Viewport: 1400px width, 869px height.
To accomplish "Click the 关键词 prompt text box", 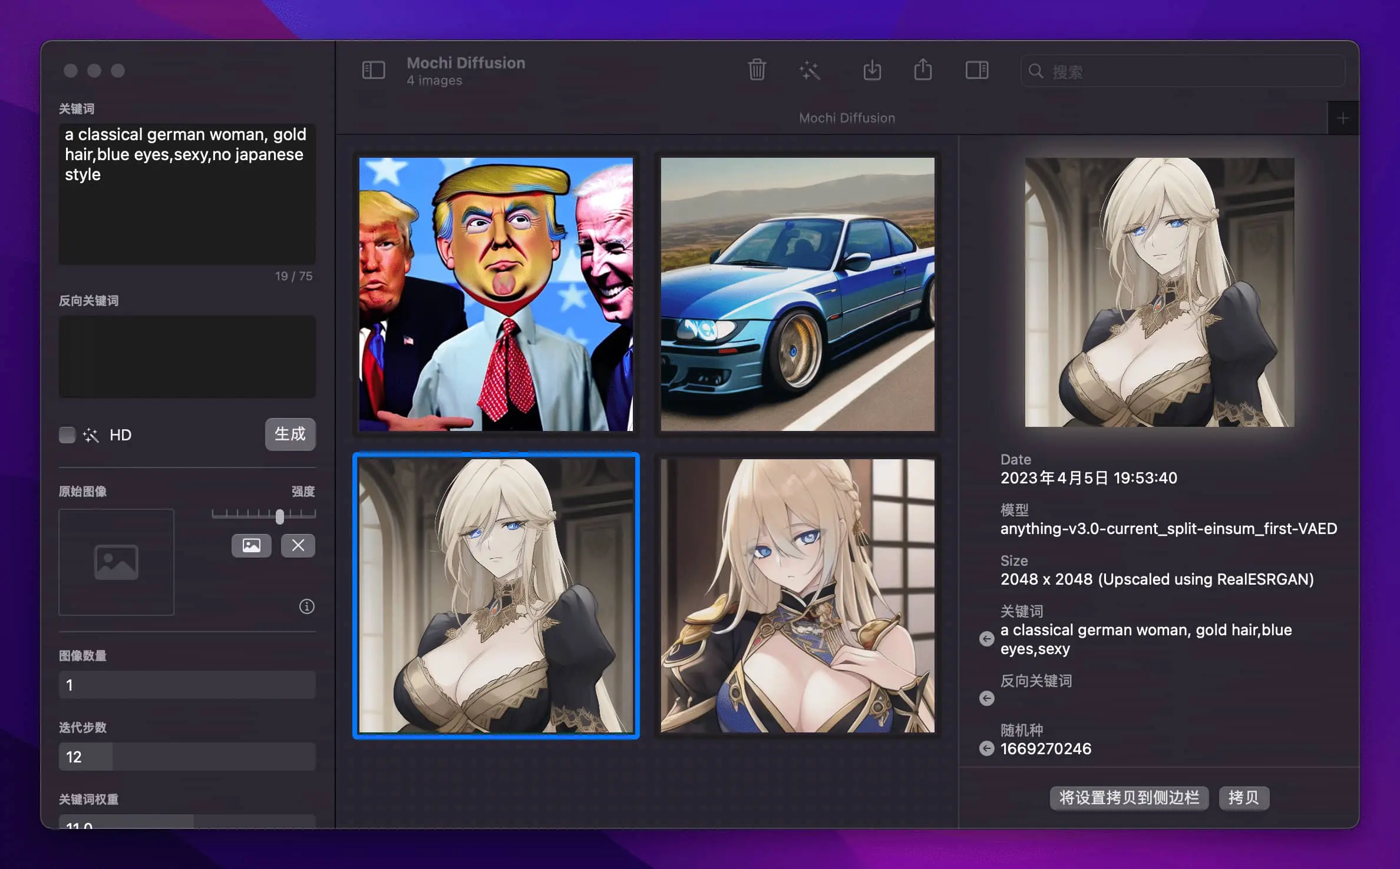I will (x=187, y=194).
